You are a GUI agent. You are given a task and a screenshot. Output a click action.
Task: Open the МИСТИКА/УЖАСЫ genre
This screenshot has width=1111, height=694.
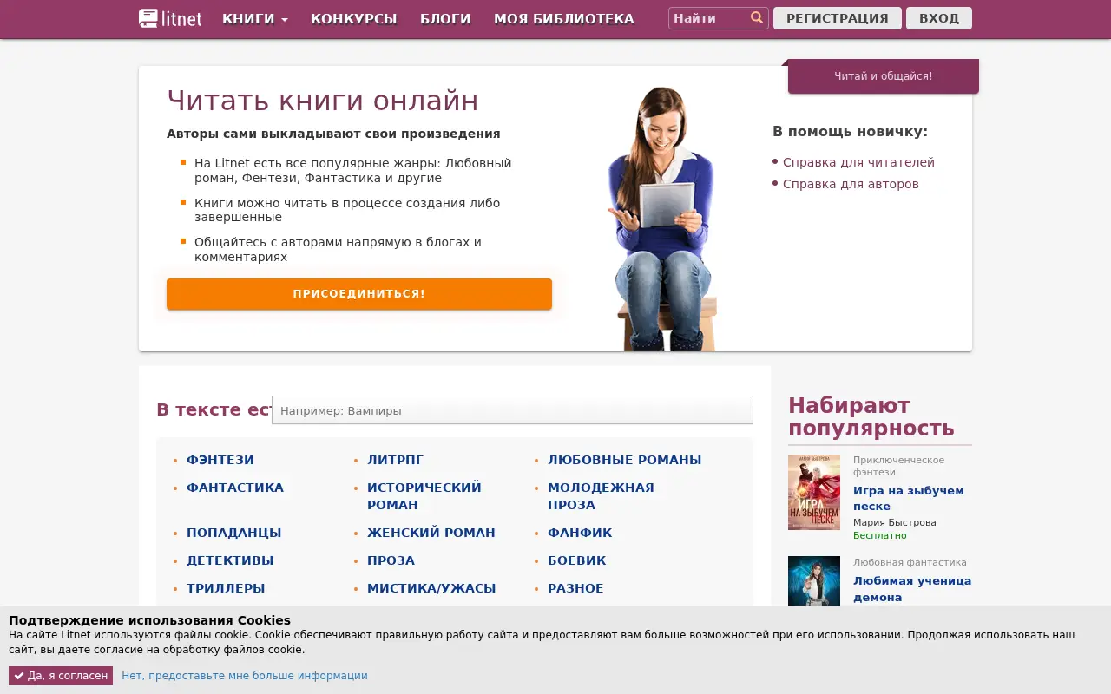[431, 588]
